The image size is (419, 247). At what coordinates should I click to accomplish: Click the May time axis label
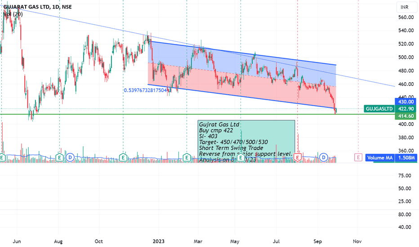click(235, 242)
